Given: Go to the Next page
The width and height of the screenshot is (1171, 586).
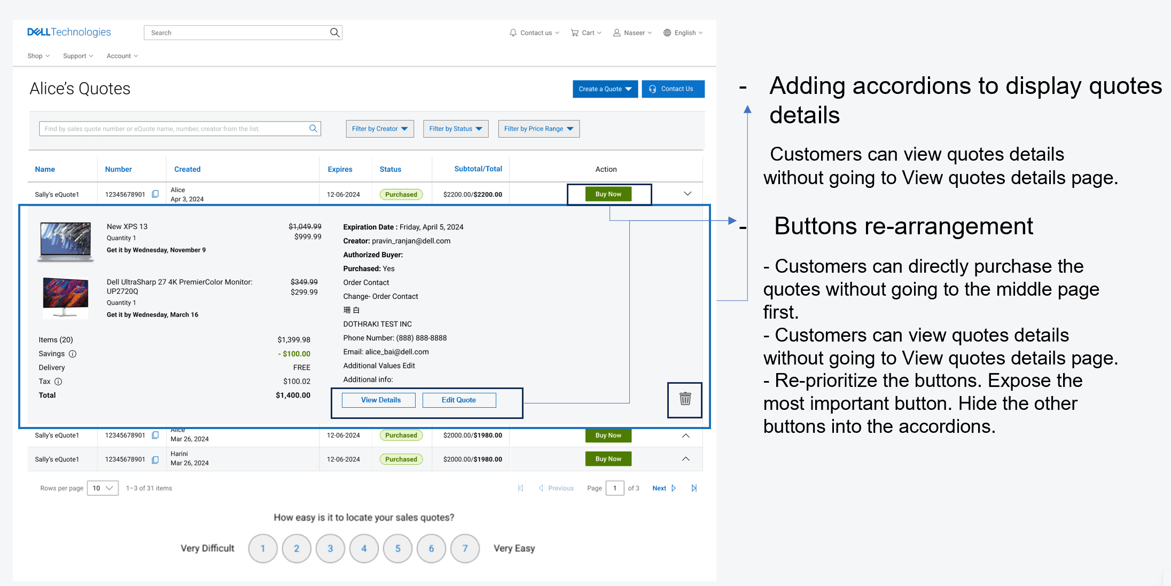Looking at the screenshot, I should 664,488.
